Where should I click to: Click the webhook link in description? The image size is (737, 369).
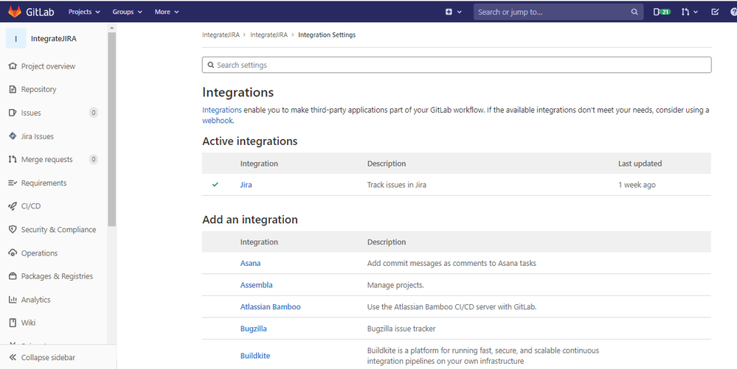218,121
